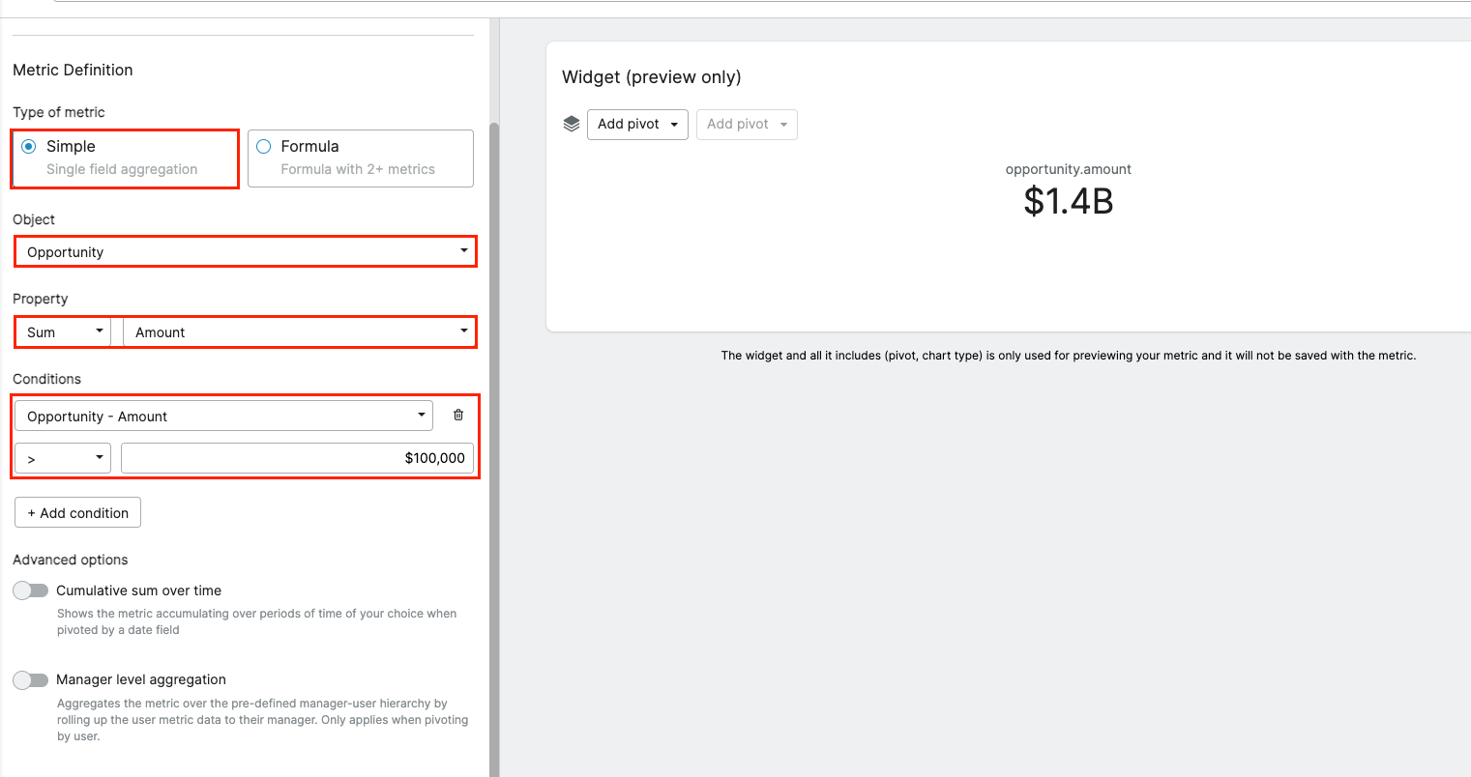Select the Simple metric type radio
The image size is (1471, 777).
(x=29, y=147)
